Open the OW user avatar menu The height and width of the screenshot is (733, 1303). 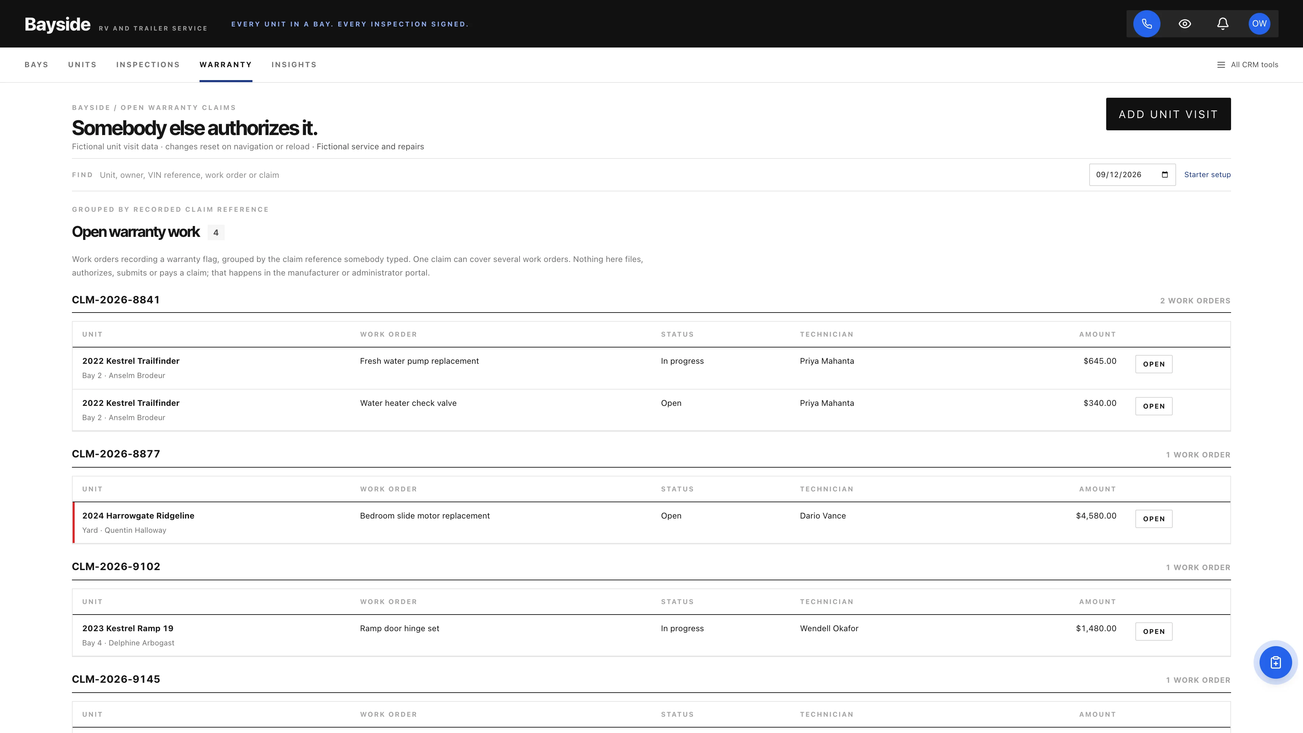click(1260, 24)
